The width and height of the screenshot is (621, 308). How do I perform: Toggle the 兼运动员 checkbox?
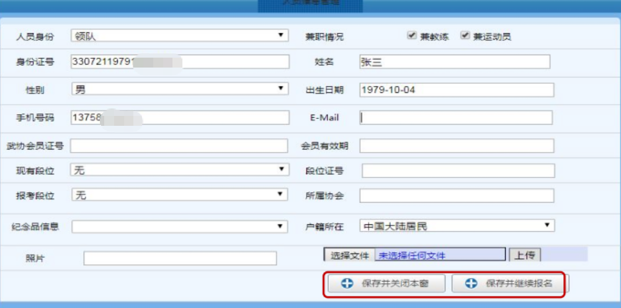point(465,36)
